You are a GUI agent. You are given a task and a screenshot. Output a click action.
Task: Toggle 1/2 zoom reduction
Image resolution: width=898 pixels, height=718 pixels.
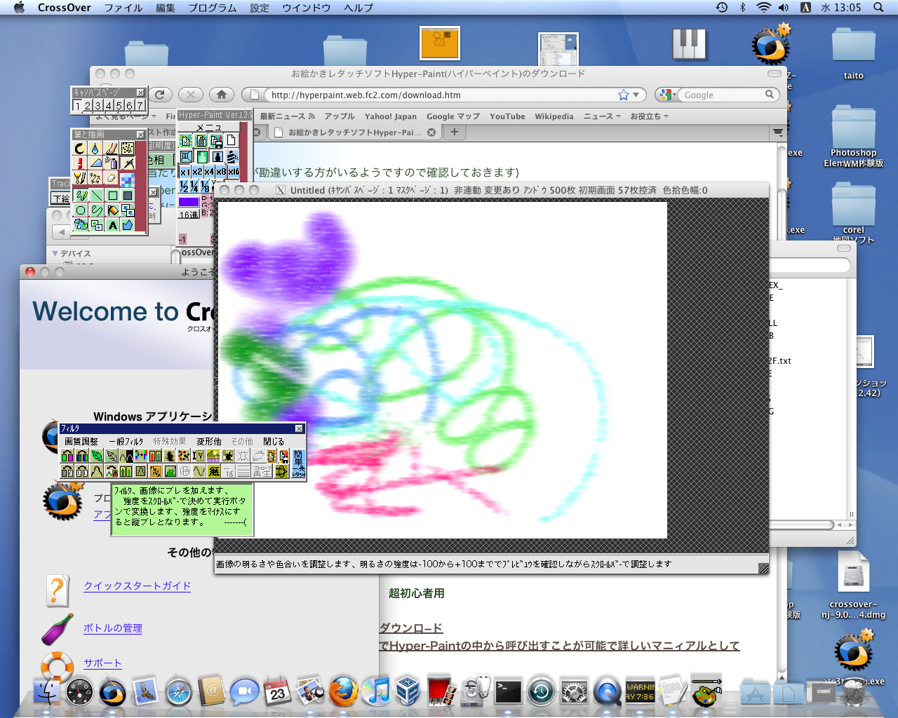pyautogui.click(x=185, y=187)
